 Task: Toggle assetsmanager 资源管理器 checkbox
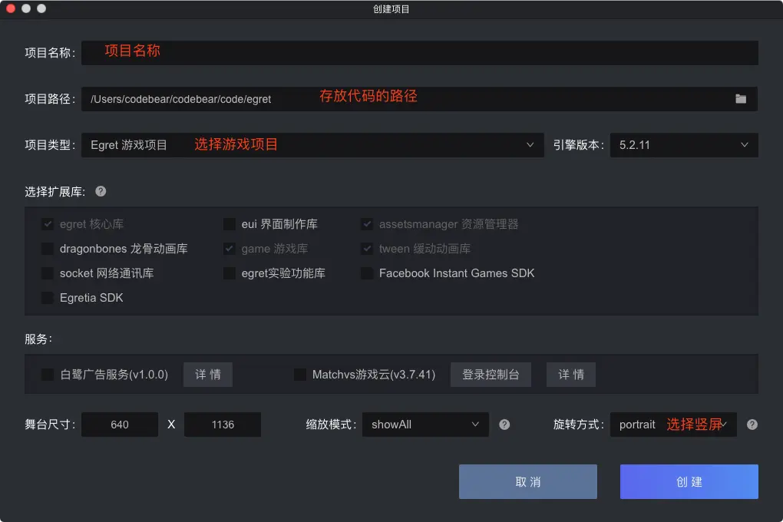(x=367, y=224)
